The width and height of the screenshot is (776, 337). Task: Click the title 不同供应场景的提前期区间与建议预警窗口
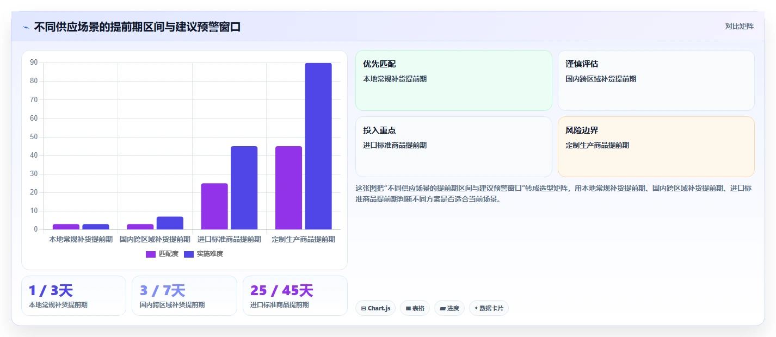tap(137, 27)
